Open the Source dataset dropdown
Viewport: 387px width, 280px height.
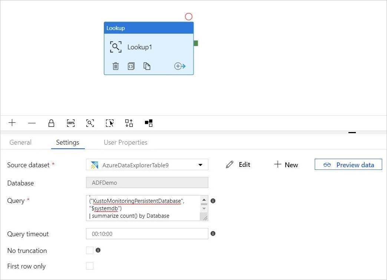200,165
